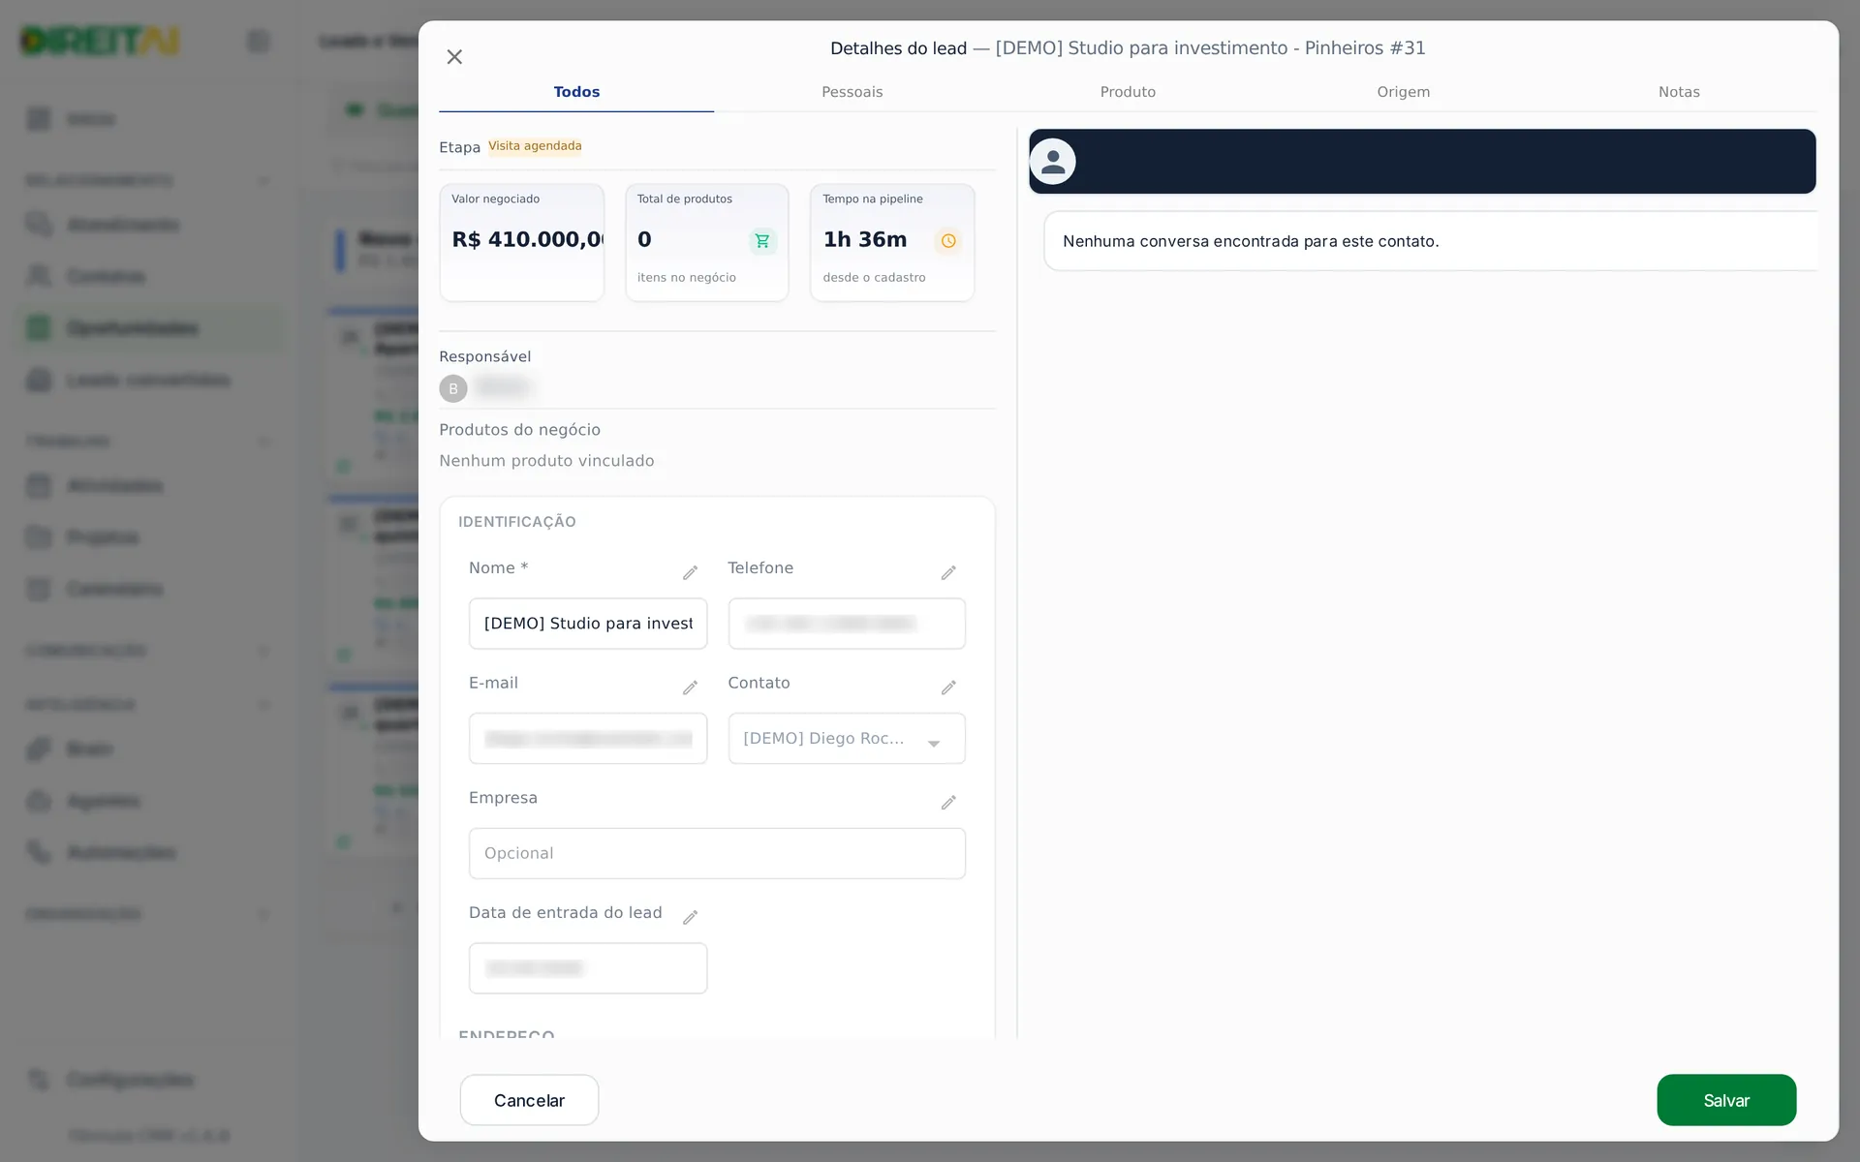Click the Empresa optional input field
The image size is (1860, 1162).
[717, 853]
